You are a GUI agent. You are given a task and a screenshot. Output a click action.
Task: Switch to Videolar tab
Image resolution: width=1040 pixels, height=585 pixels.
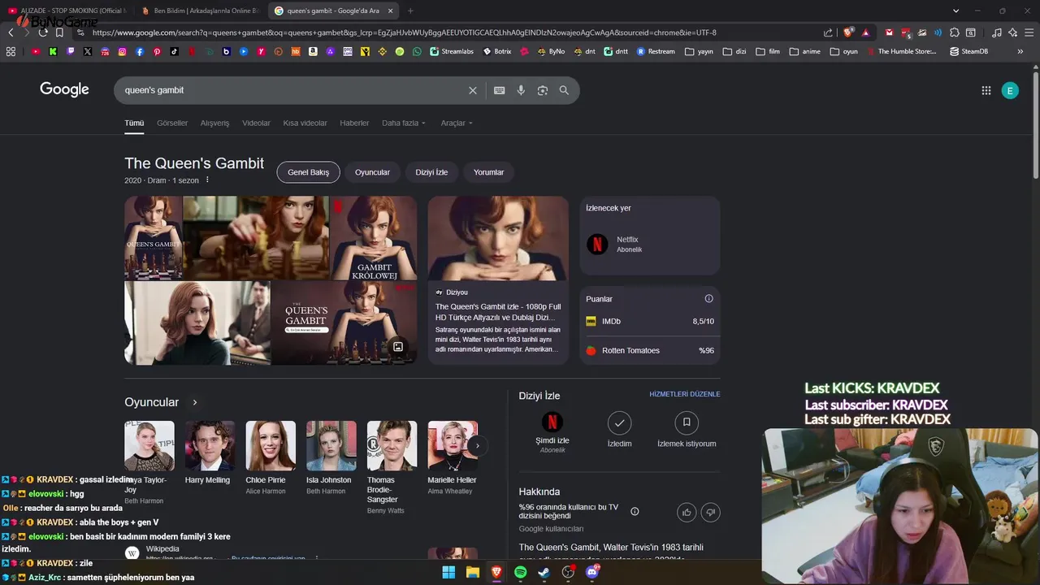pos(256,123)
